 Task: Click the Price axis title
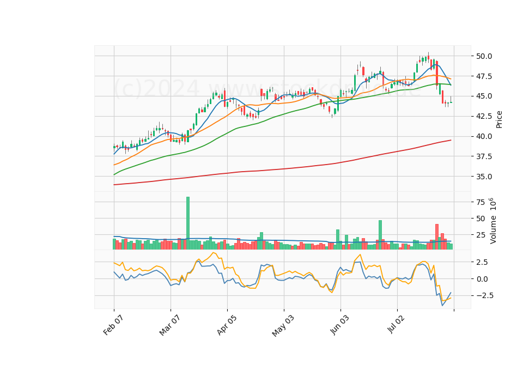coord(499,119)
